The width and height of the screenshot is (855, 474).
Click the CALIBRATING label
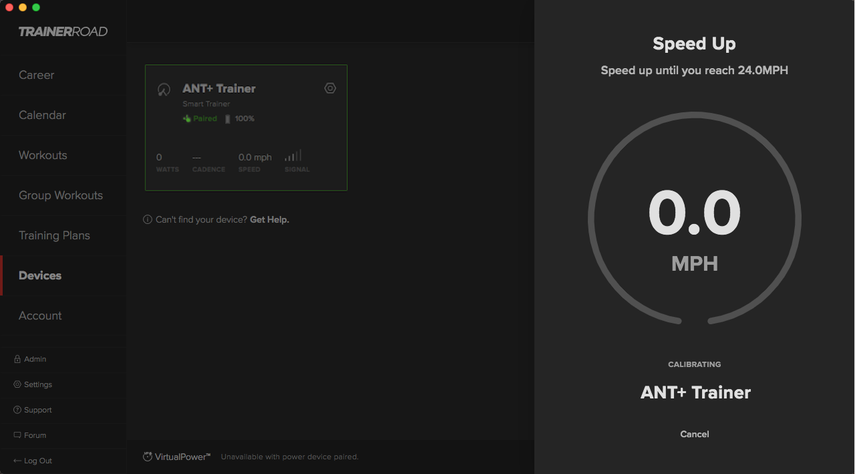pos(695,364)
